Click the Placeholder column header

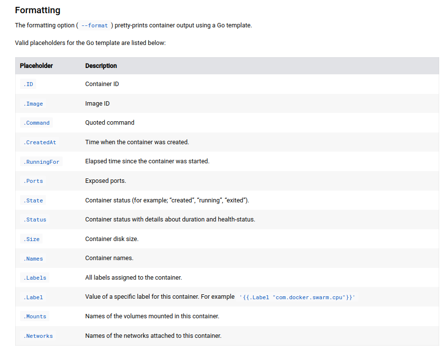point(36,66)
